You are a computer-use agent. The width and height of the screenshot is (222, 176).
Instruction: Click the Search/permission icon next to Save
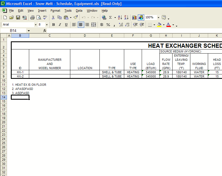point(24,17)
